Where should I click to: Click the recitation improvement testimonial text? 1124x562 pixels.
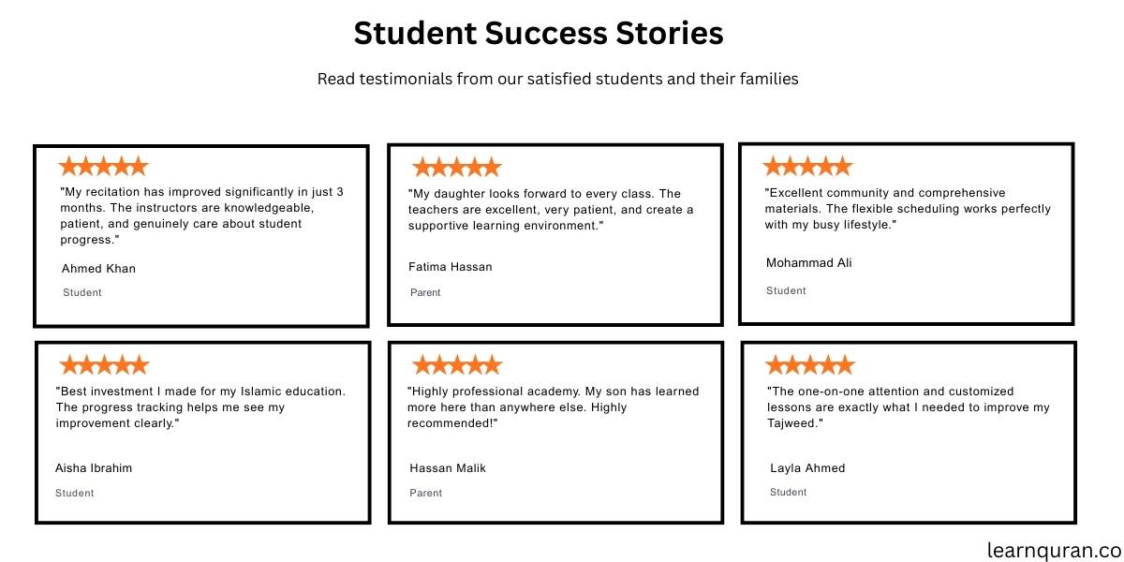click(201, 215)
